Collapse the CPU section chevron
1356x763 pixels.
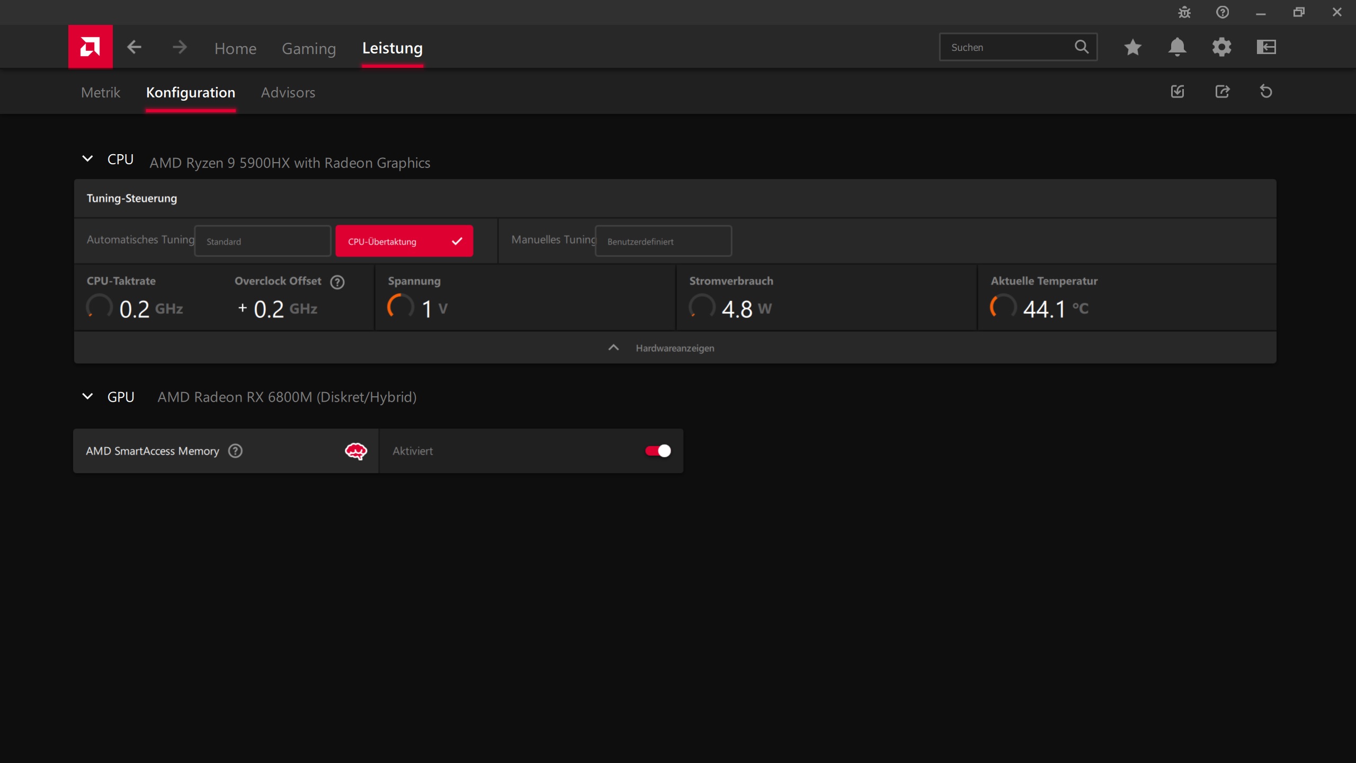coord(87,159)
